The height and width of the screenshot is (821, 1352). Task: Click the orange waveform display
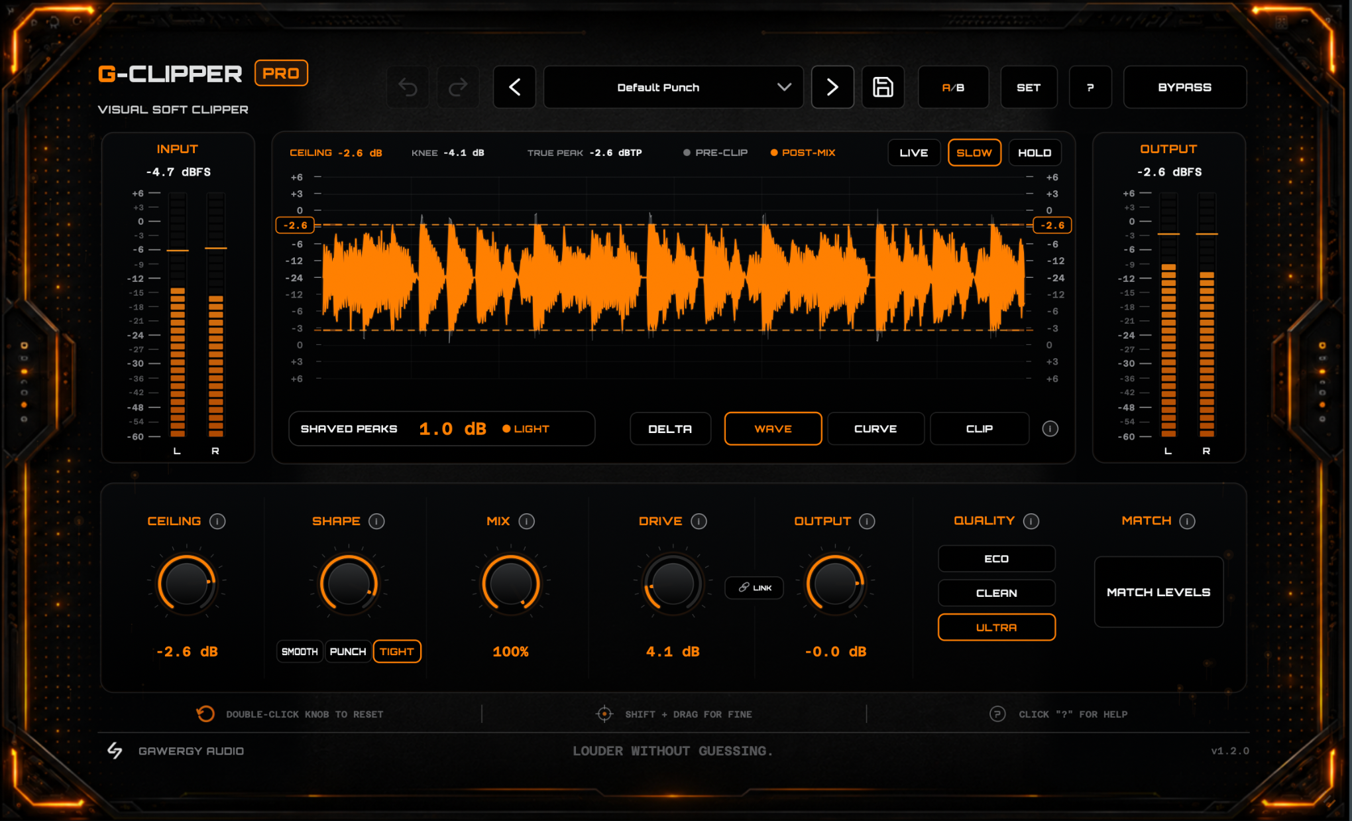coord(673,277)
